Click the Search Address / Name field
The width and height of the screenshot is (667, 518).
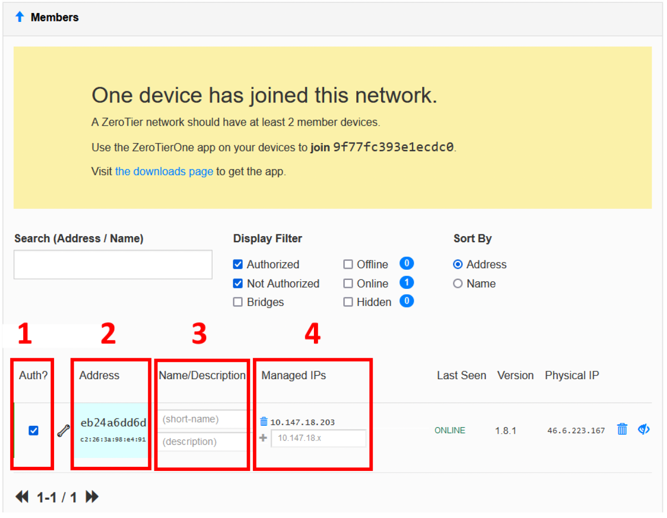point(113,265)
